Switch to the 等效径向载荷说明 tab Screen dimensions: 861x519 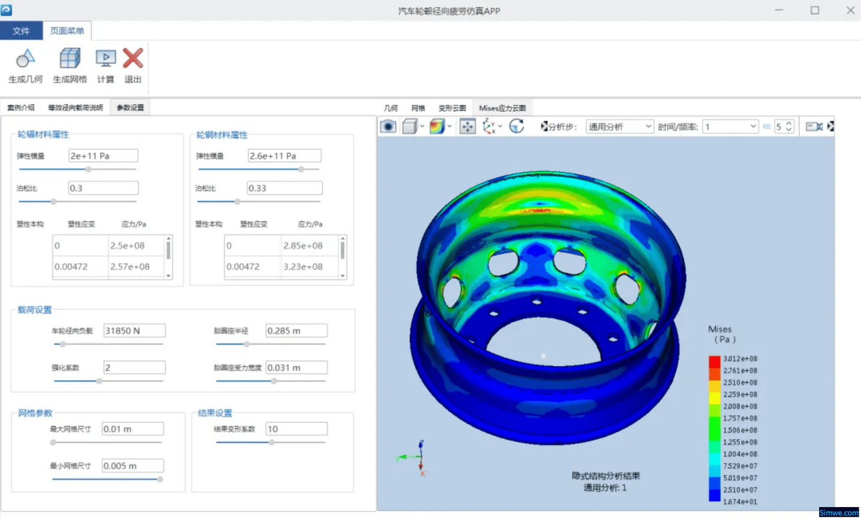pos(75,108)
